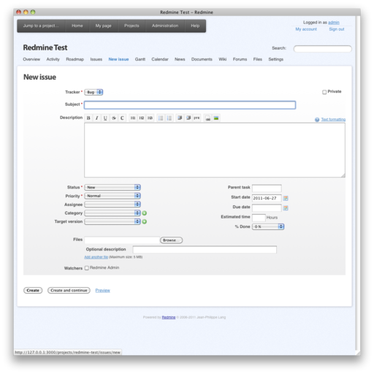Insert preformatted text with the pre button

click(196, 118)
